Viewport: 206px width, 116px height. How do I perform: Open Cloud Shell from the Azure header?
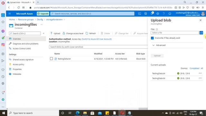[x=139, y=14]
